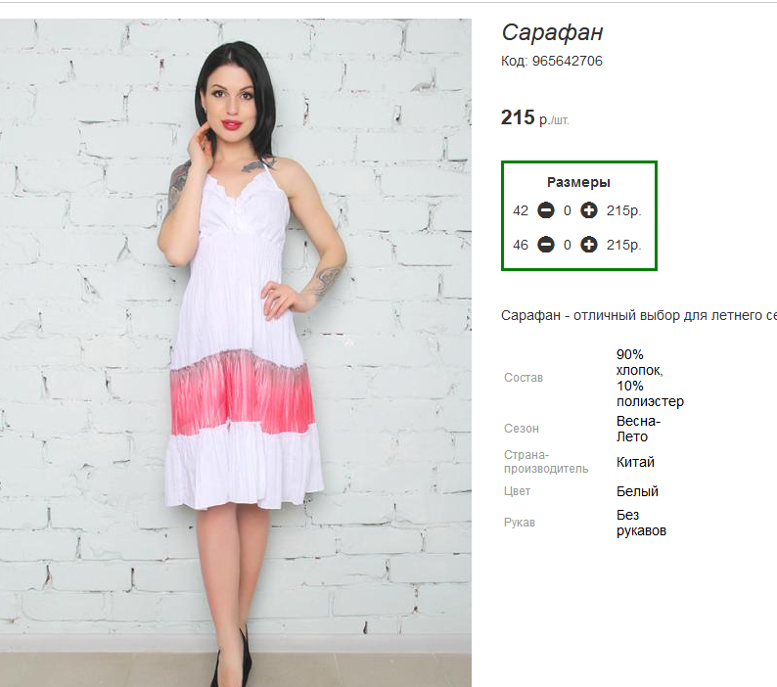Image resolution: width=777 pixels, height=687 pixels.
Task: Click the quantity value for size 46
Action: (x=568, y=245)
